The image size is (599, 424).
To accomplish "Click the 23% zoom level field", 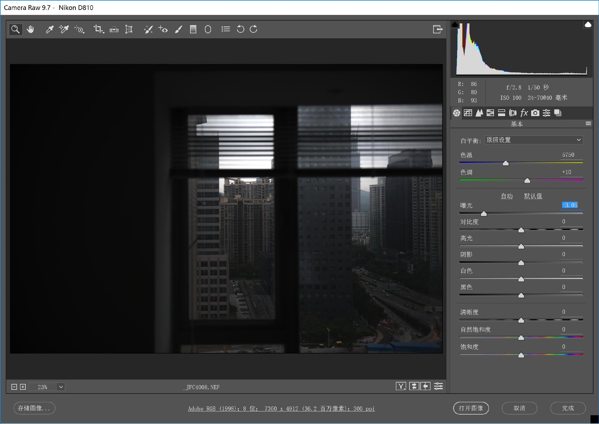I will pyautogui.click(x=43, y=387).
